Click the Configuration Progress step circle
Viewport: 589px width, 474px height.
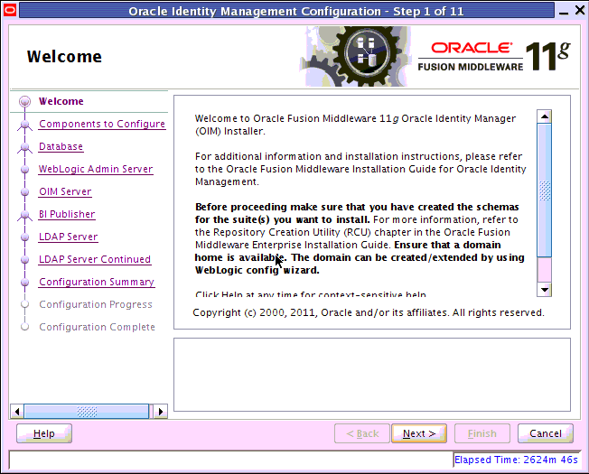click(24, 304)
